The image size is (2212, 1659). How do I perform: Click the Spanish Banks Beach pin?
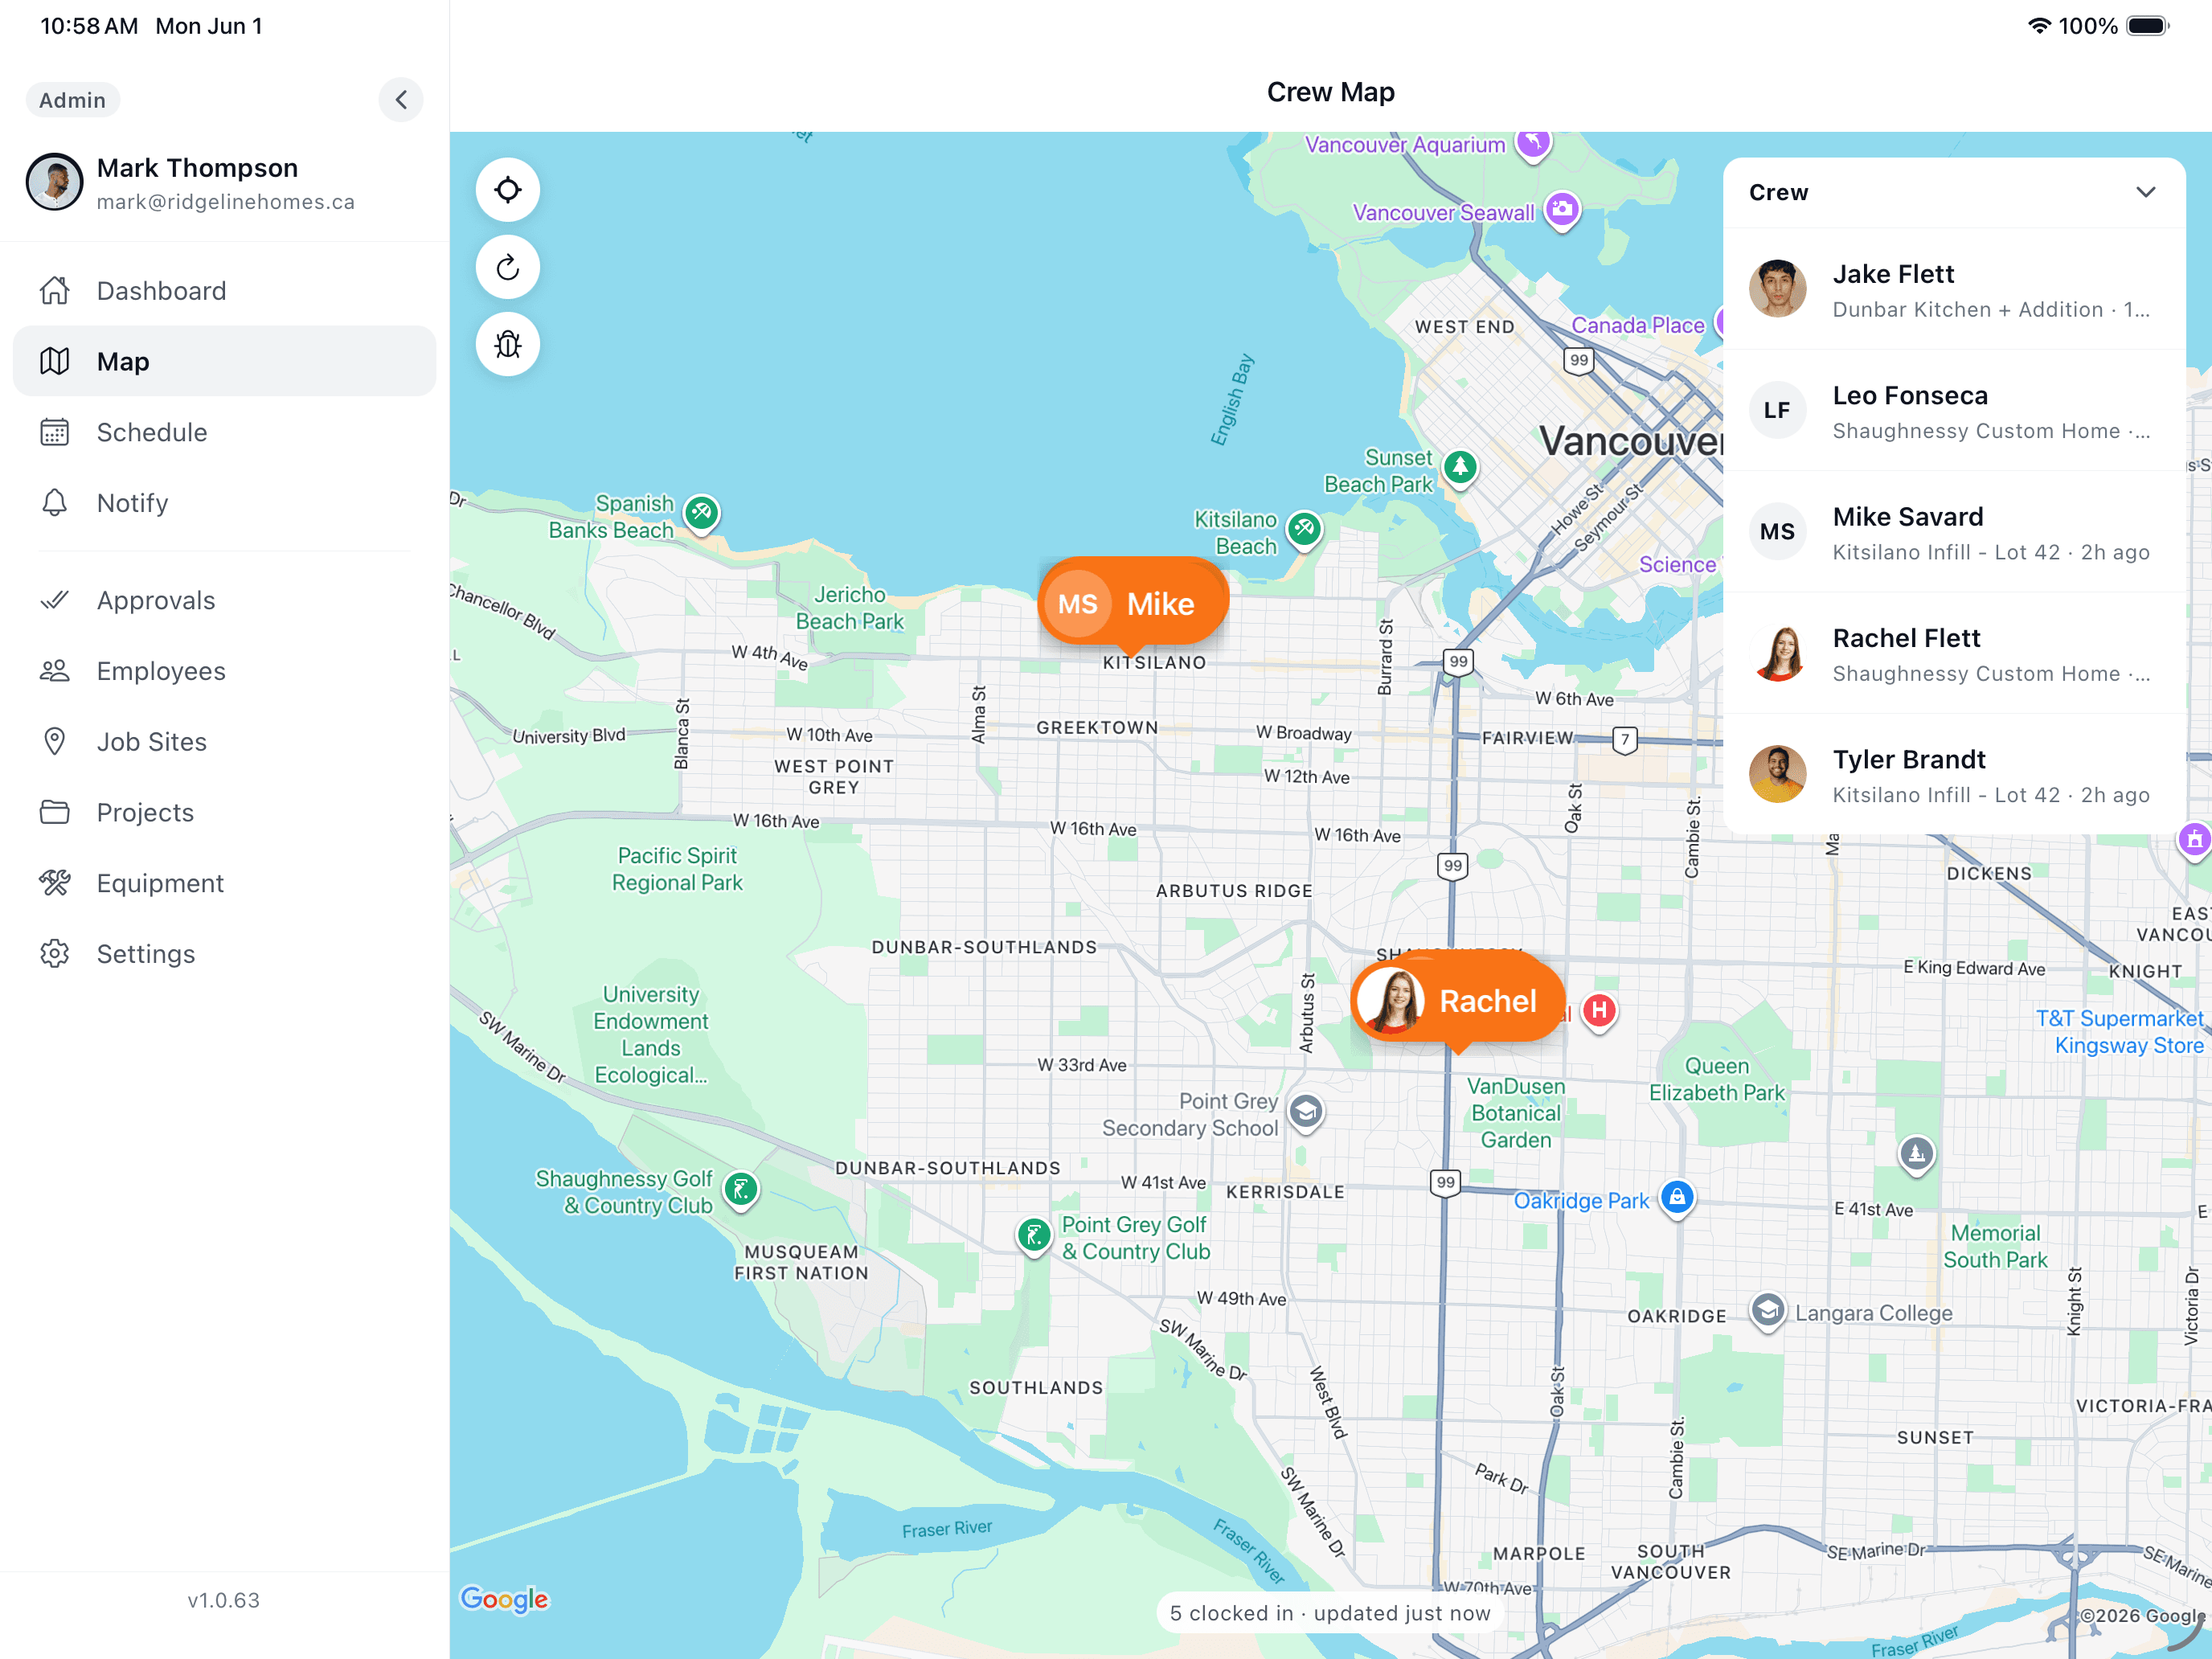point(701,515)
